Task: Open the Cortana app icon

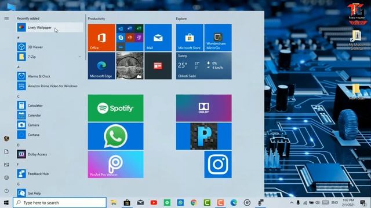Action: pyautogui.click(x=21, y=135)
